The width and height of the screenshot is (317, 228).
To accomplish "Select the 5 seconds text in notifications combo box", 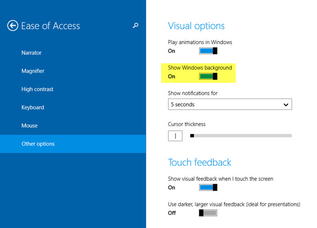I will 183,104.
